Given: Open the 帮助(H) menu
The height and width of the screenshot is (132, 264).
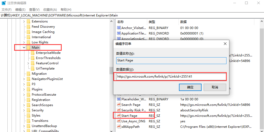Looking at the screenshot, I should [x=66, y=10].
